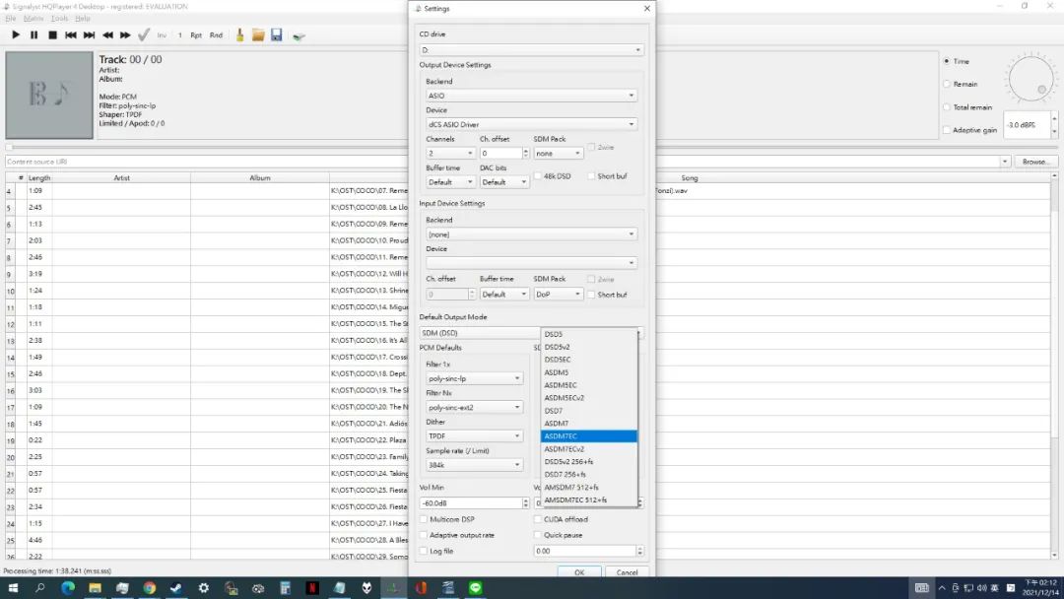
Task: Open Netflix from the Windows taskbar
Action: tap(311, 587)
